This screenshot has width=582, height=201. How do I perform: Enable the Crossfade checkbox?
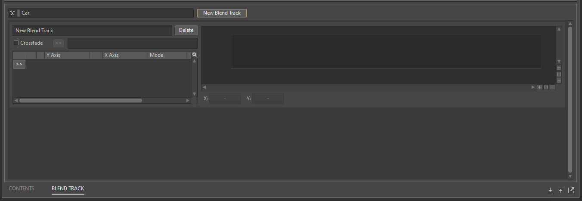[x=16, y=43]
